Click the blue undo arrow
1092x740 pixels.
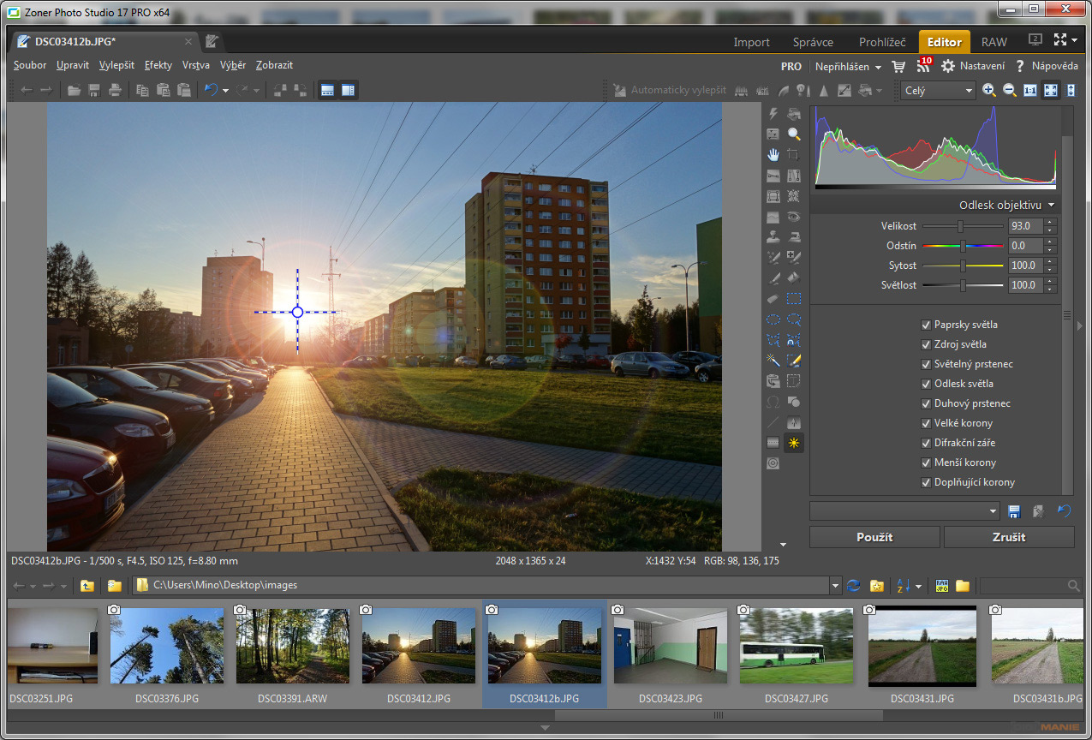tap(211, 90)
